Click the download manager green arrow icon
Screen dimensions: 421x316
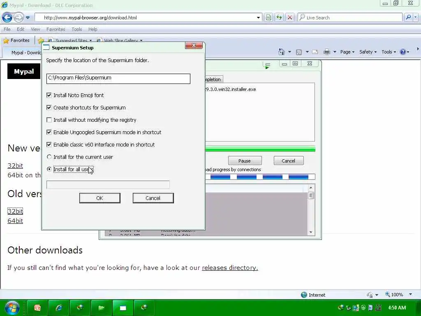(x=267, y=66)
